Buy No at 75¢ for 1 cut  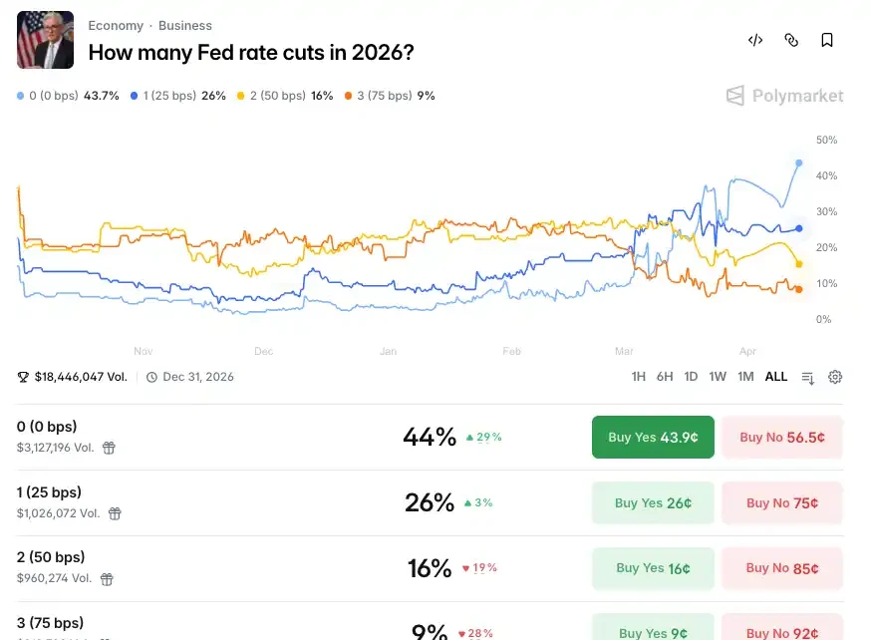[x=782, y=502]
